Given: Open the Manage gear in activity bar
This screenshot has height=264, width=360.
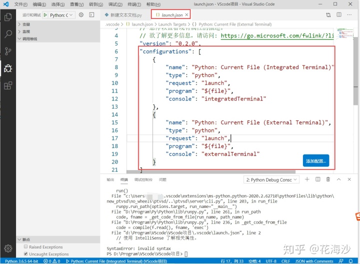Looking at the screenshot, I should click(8, 248).
